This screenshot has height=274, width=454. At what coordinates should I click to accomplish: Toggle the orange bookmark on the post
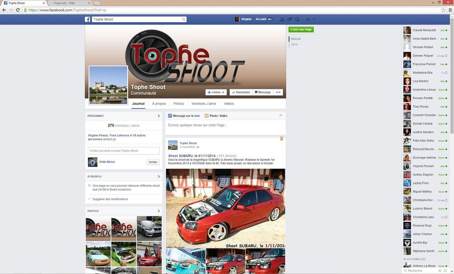coord(282,139)
